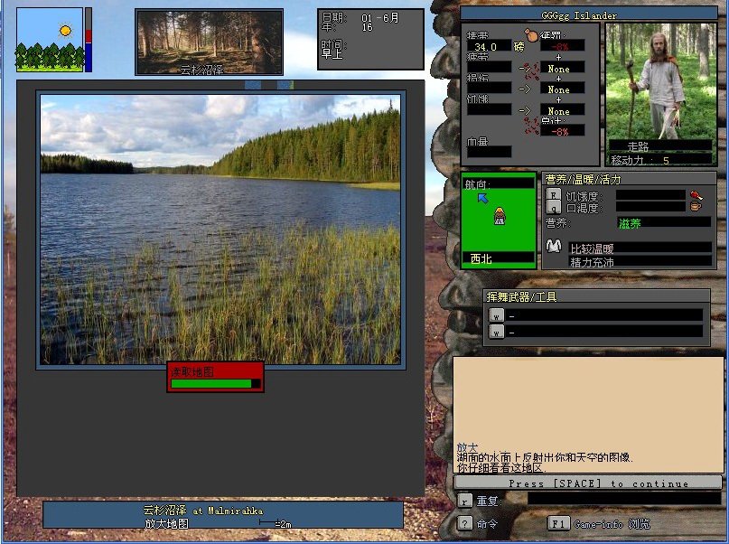Click the map loading progress bar

216,383
